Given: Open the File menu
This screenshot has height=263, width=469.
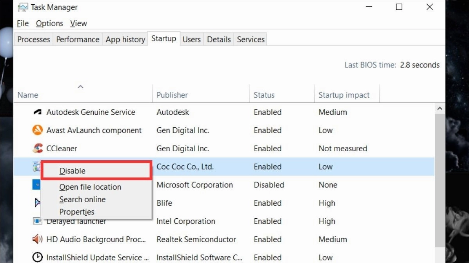Looking at the screenshot, I should pyautogui.click(x=22, y=23).
